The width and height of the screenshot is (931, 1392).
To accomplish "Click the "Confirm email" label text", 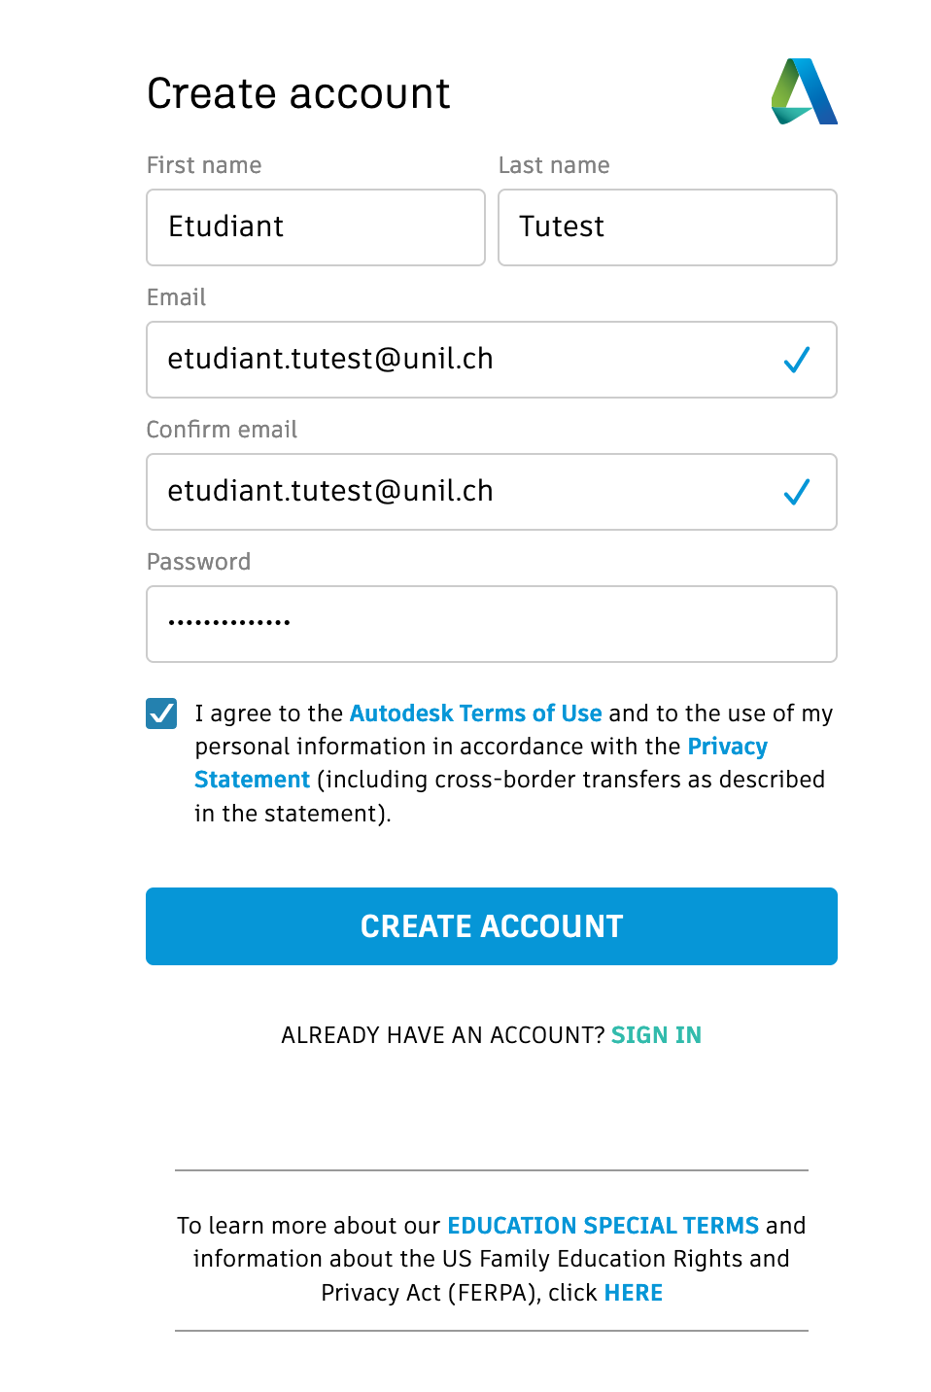I will tap(222, 430).
